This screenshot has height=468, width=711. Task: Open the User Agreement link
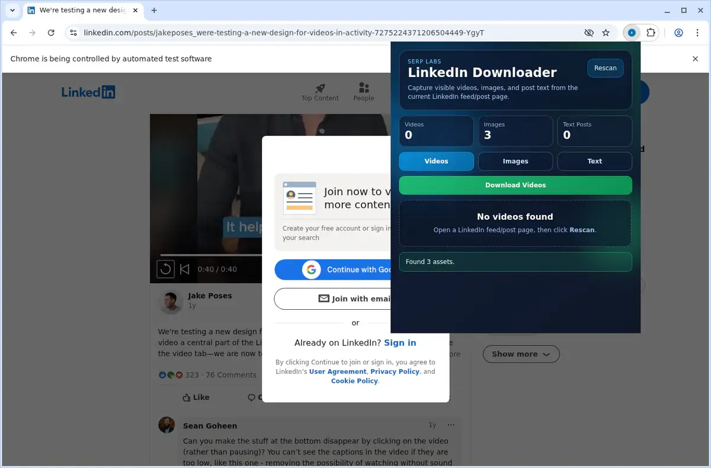[x=338, y=371]
